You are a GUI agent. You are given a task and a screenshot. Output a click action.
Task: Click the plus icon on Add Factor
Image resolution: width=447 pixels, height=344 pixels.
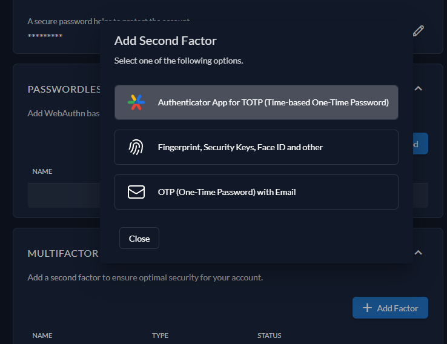tap(367, 308)
